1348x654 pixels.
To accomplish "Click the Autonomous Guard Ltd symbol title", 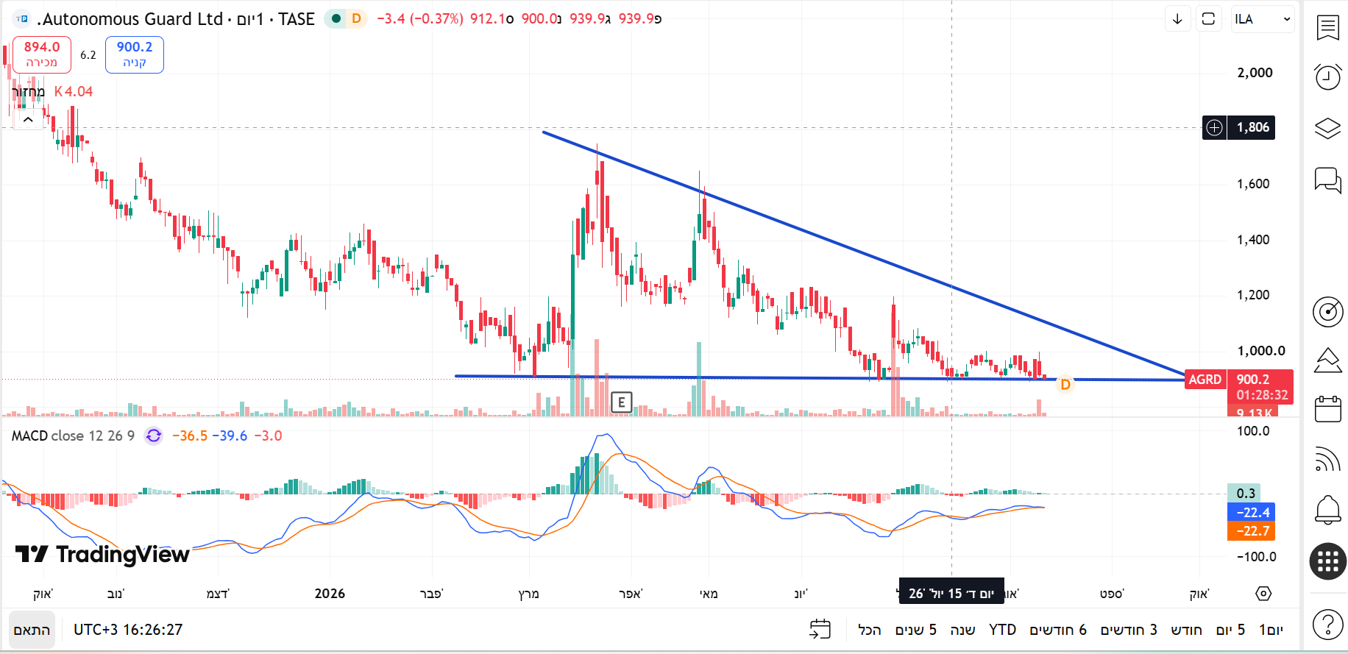I will pyautogui.click(x=130, y=19).
